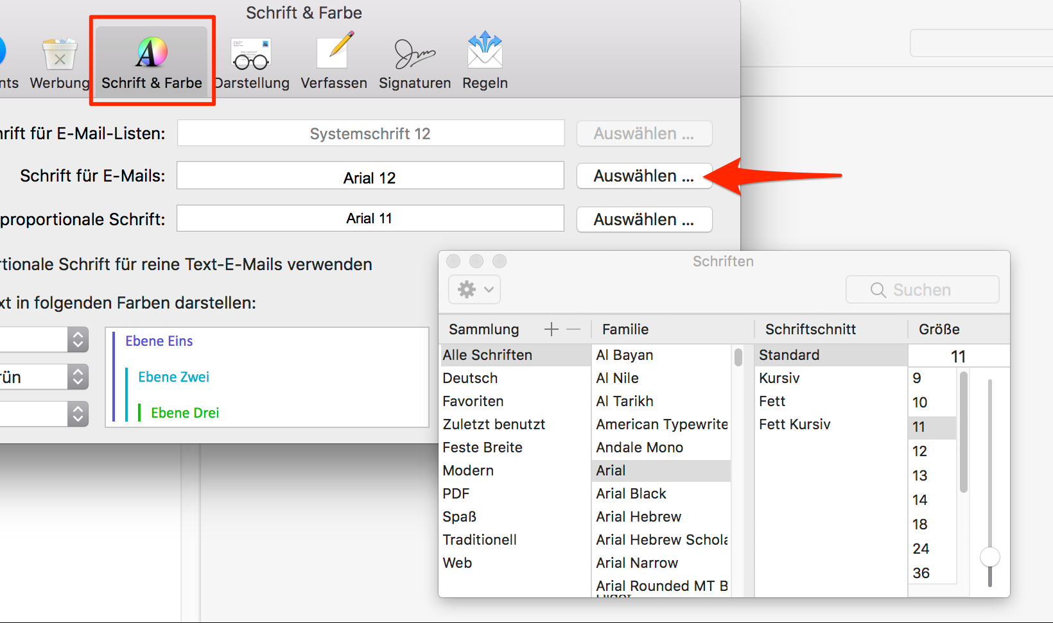1053x623 pixels.
Task: Click the disabled Auswählen for E-Mail-Listen
Action: tap(644, 133)
